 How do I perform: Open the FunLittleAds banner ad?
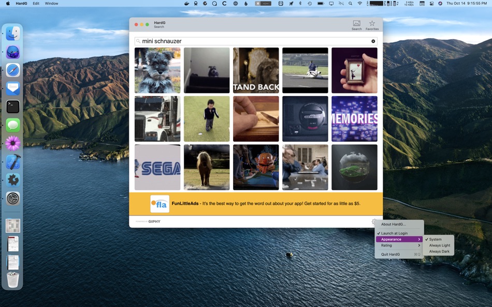[x=256, y=204]
